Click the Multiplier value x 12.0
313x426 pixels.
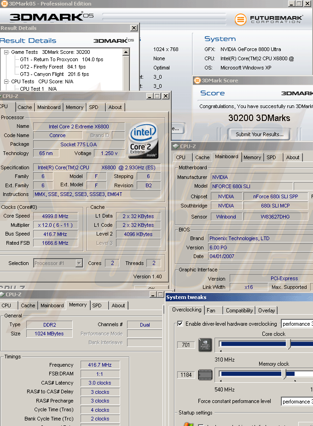tap(56, 225)
